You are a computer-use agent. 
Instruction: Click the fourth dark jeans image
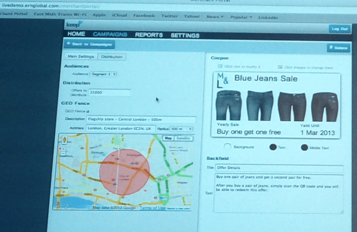point(324,106)
